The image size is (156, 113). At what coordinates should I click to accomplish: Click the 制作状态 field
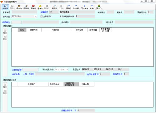coord(110,12)
